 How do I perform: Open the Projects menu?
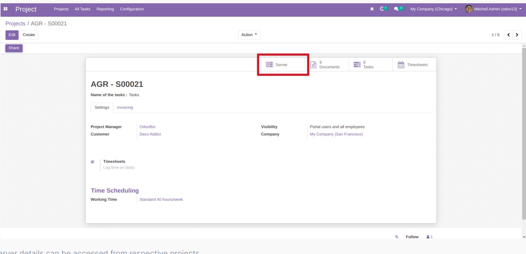coord(61,9)
